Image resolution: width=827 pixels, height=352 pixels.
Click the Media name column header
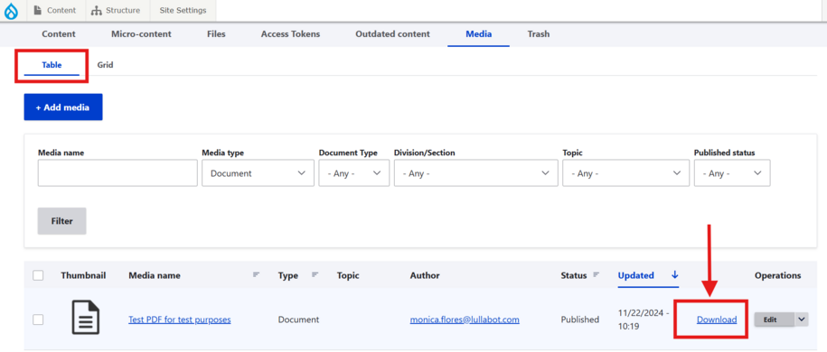[154, 275]
